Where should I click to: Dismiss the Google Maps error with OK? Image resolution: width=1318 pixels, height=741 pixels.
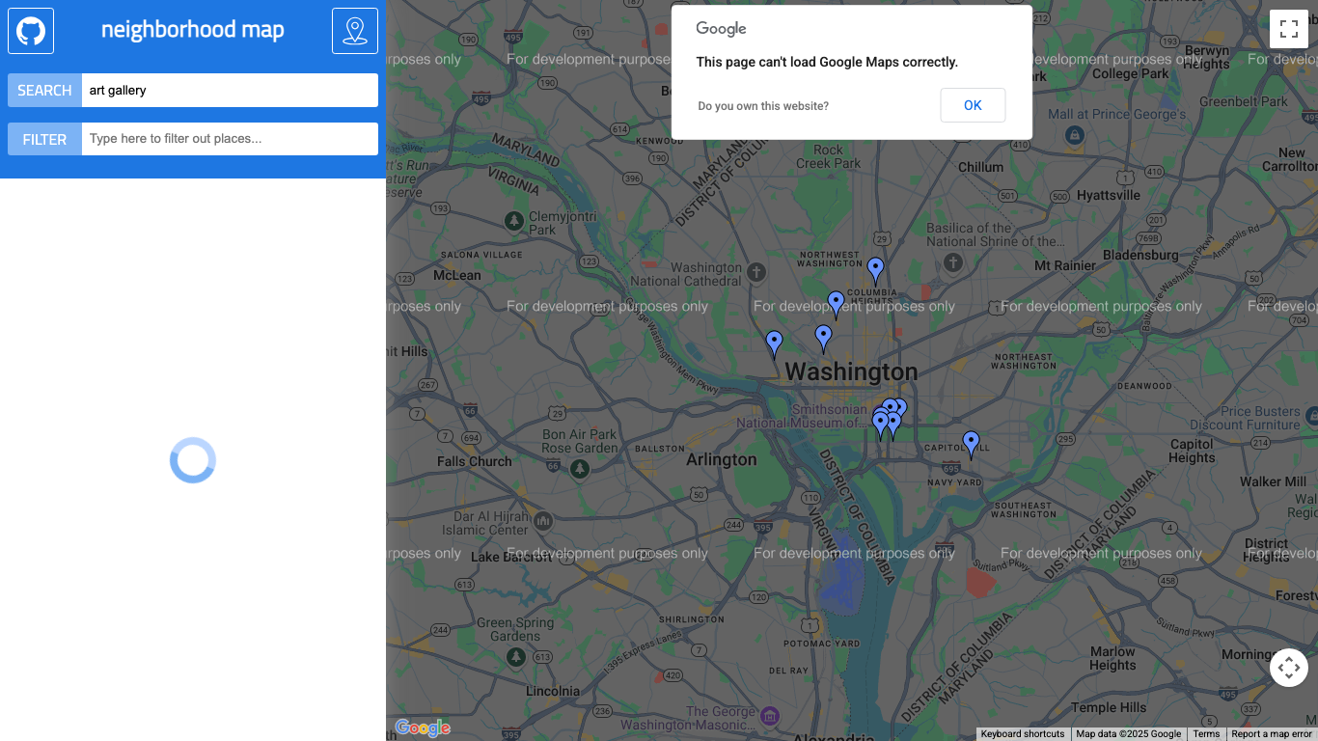click(973, 105)
